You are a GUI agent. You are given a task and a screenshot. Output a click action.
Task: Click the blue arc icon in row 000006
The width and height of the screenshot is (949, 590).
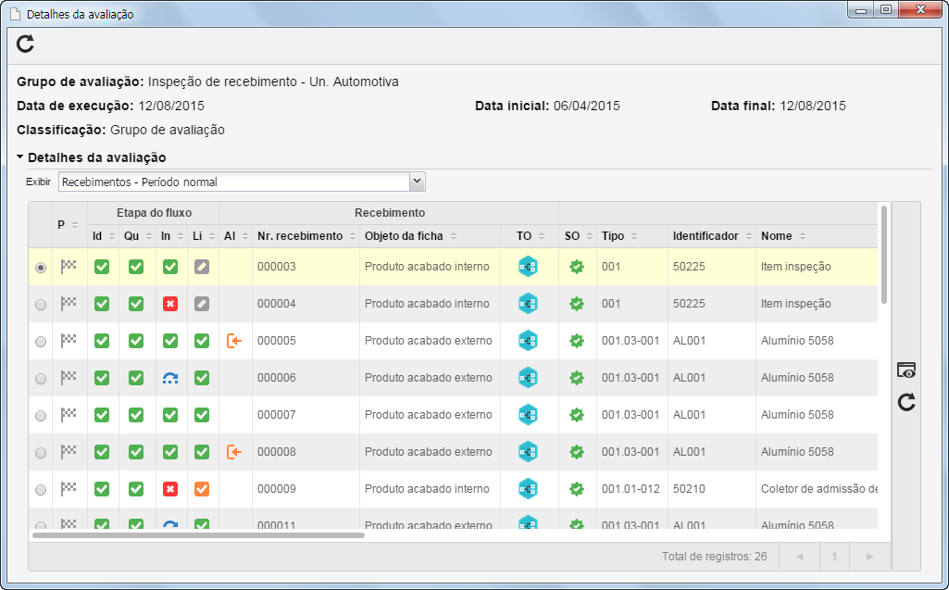pos(170,378)
